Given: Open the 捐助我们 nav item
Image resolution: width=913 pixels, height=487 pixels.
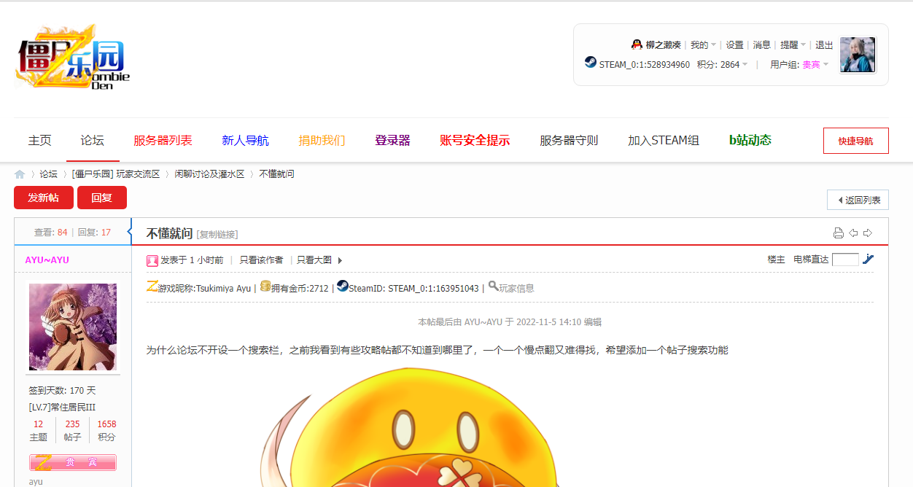Looking at the screenshot, I should 322,140.
